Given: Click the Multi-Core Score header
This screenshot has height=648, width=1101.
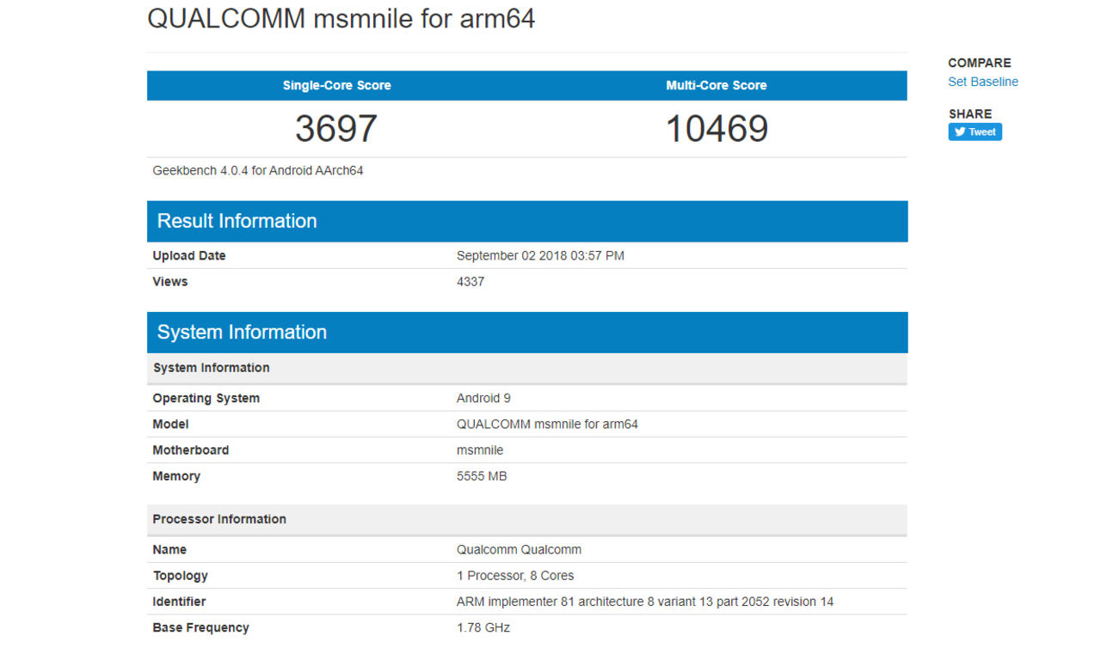Looking at the screenshot, I should (x=717, y=85).
